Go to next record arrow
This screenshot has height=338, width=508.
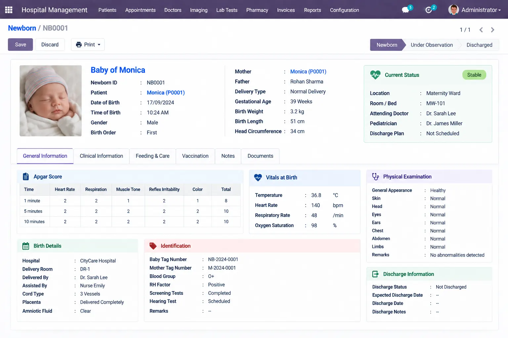(x=492, y=30)
